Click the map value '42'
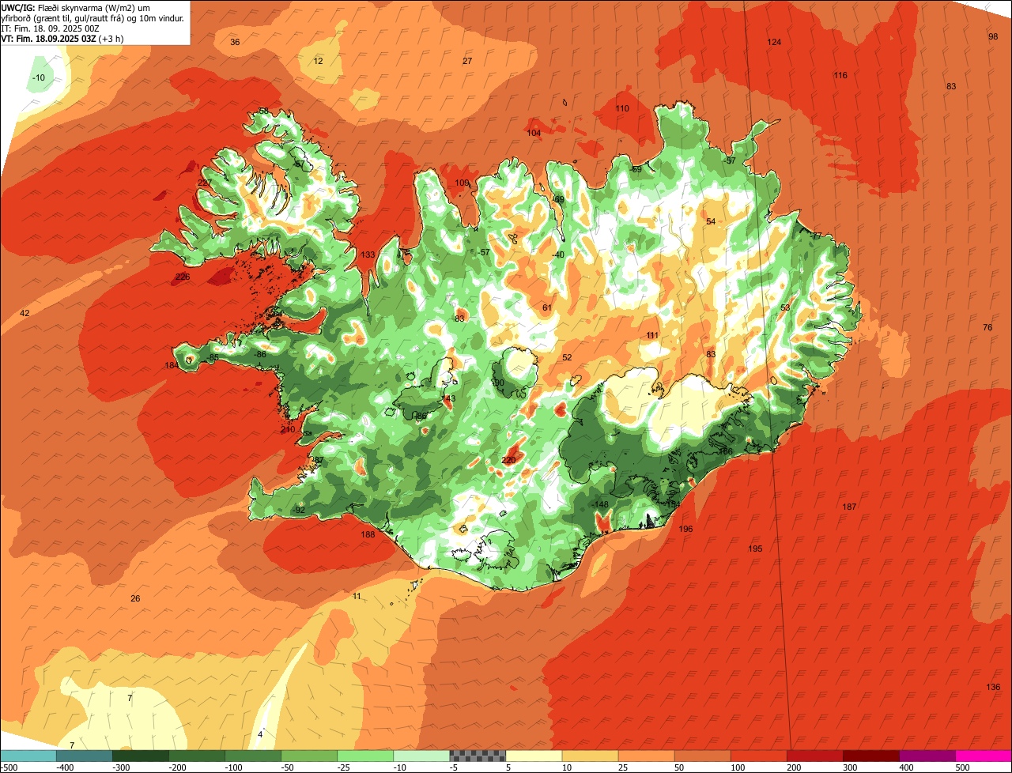Image resolution: width=1012 pixels, height=773 pixels. click(x=25, y=313)
